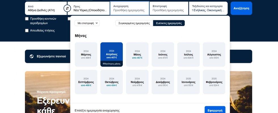The width and height of the screenshot is (278, 113).
Task: Choose Μάρτιος 2024 month card
Action: tap(86, 55)
